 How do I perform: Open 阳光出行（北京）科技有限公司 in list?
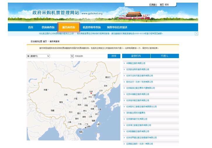139,82
